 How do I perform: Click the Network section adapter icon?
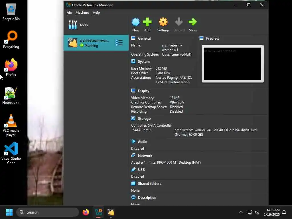click(133, 155)
